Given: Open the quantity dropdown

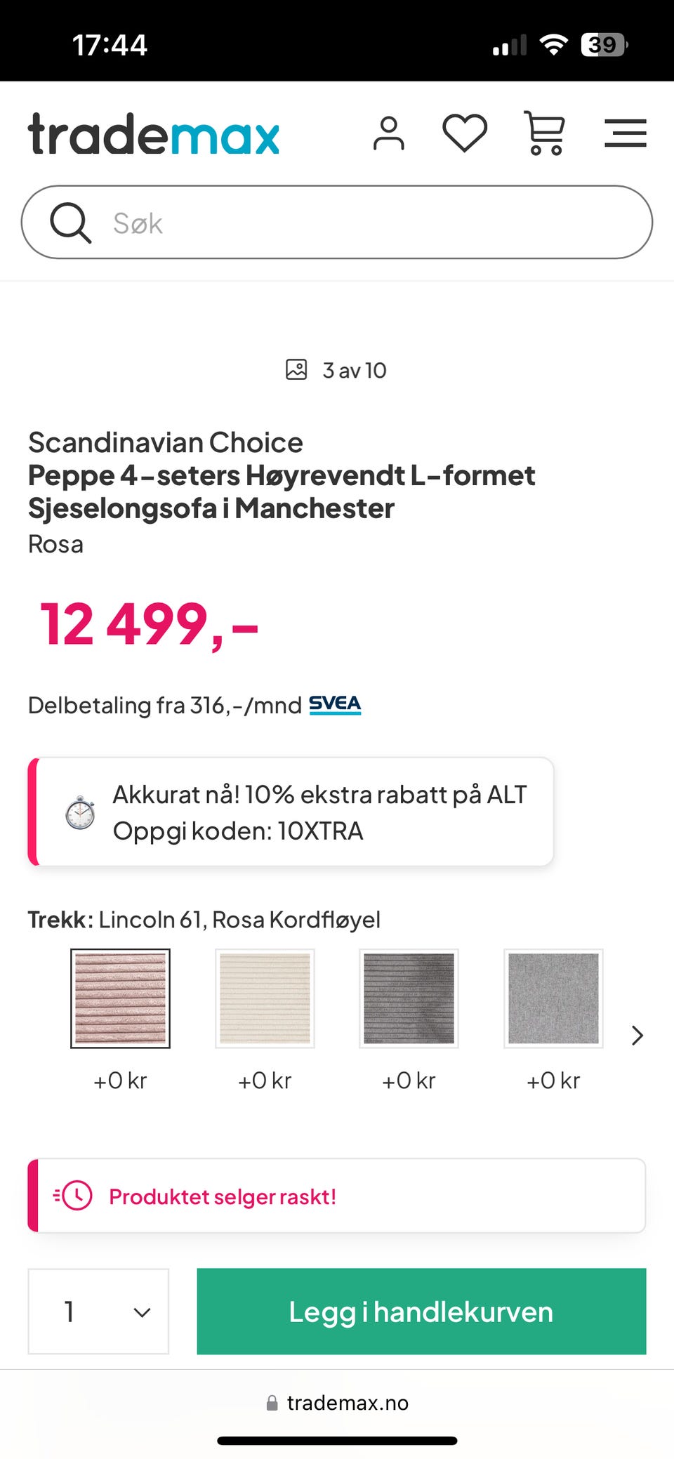Looking at the screenshot, I should point(98,1311).
